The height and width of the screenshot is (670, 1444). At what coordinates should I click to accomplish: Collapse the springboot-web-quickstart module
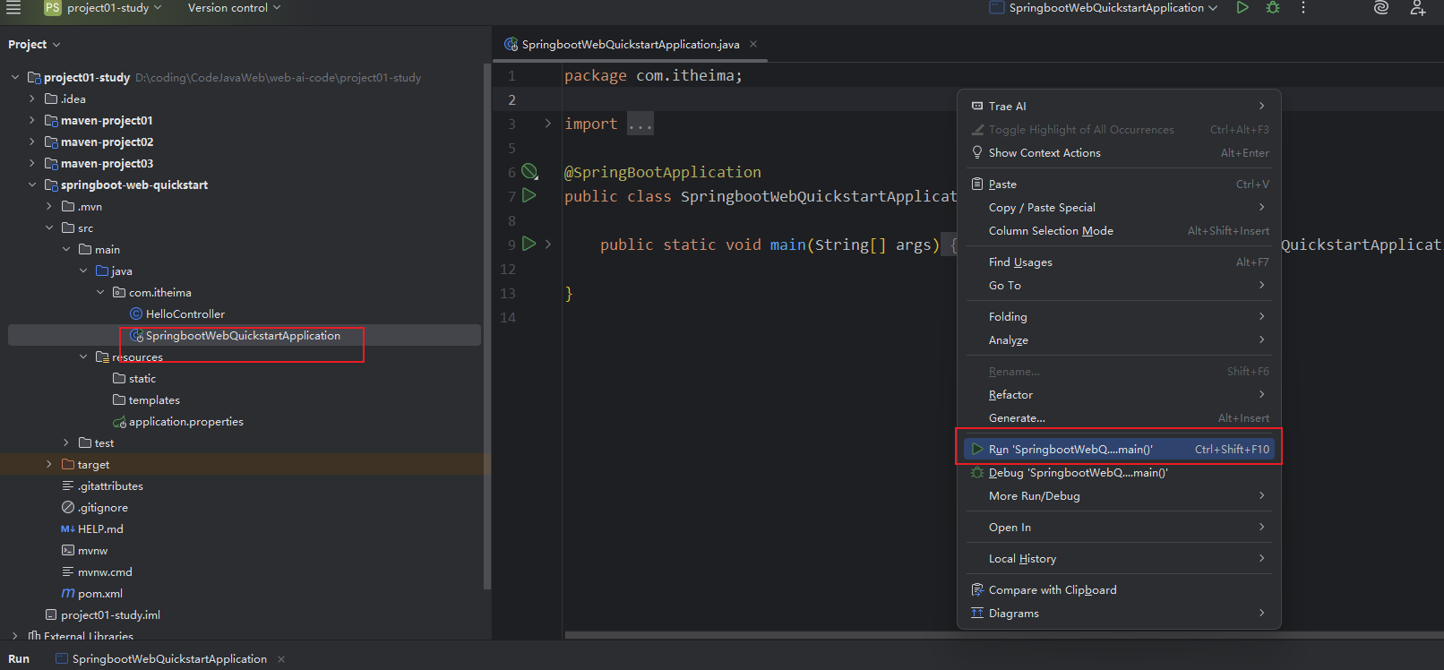(32, 185)
